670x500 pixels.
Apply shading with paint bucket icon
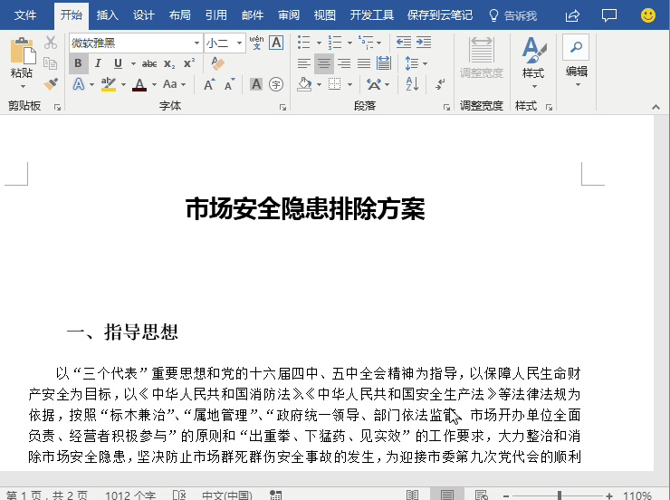click(x=304, y=84)
